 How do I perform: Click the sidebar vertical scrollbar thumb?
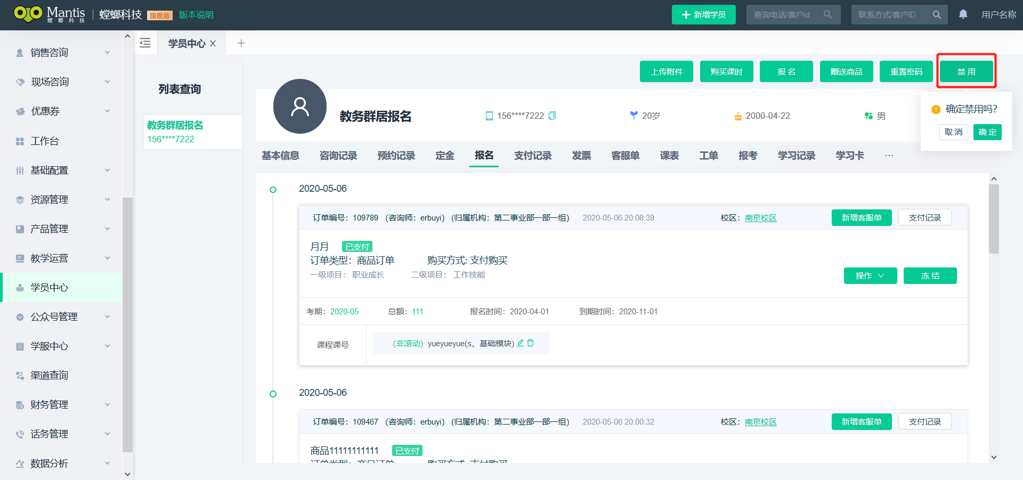(127, 325)
